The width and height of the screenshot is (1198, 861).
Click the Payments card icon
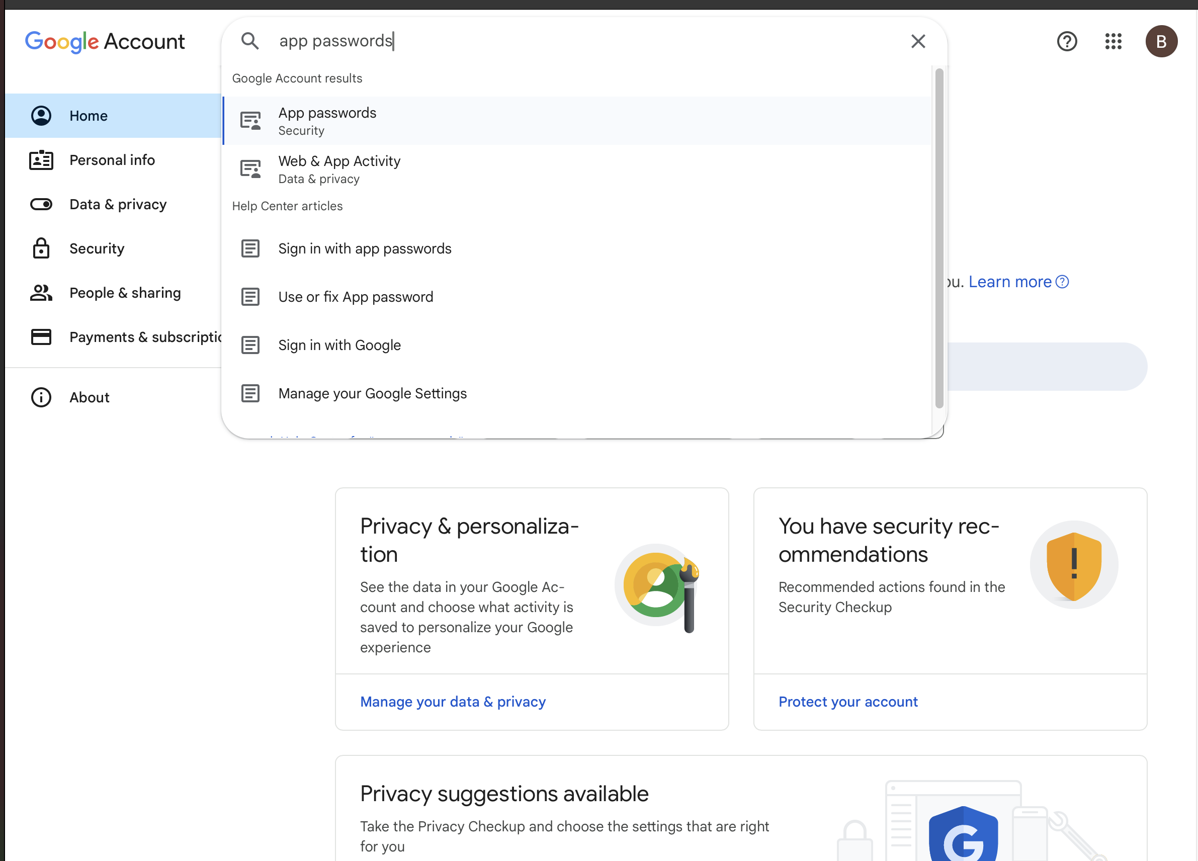pos(41,337)
